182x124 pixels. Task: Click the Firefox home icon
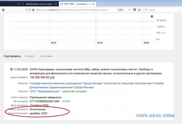click(3, 10)
